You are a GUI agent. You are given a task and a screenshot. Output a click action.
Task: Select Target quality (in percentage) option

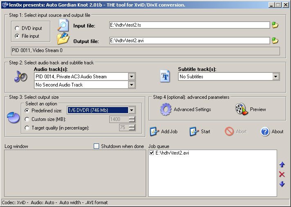tap(27, 128)
